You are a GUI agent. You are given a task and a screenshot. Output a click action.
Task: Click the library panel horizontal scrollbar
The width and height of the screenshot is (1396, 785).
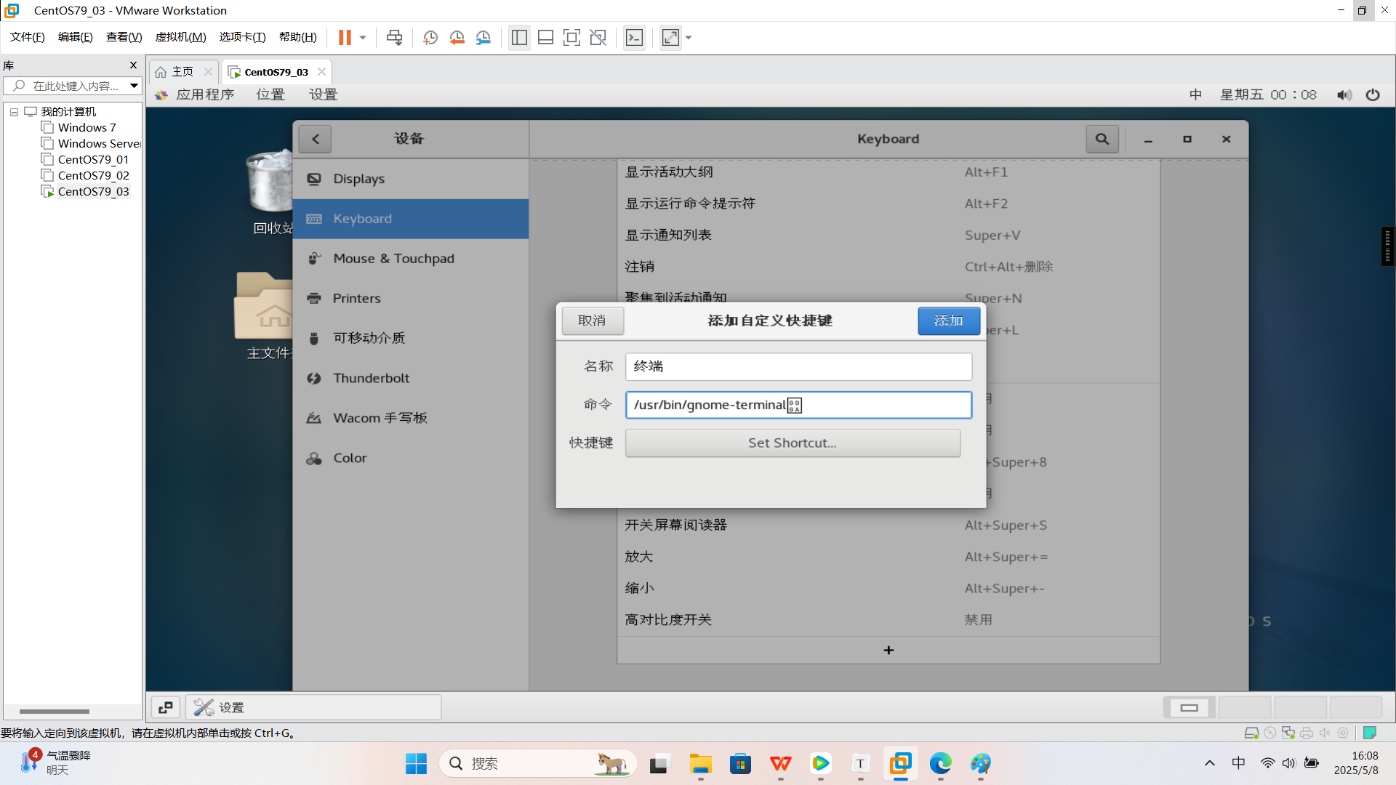[x=55, y=711]
